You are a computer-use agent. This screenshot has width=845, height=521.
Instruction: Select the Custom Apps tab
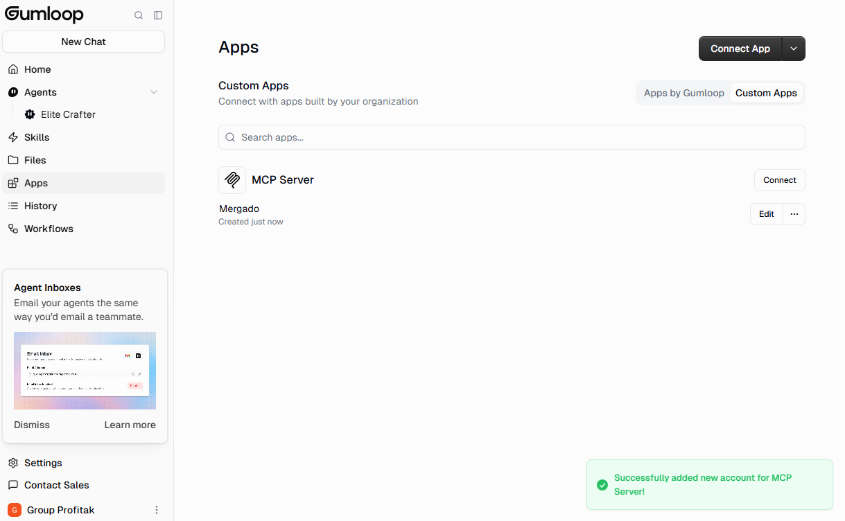click(x=766, y=93)
